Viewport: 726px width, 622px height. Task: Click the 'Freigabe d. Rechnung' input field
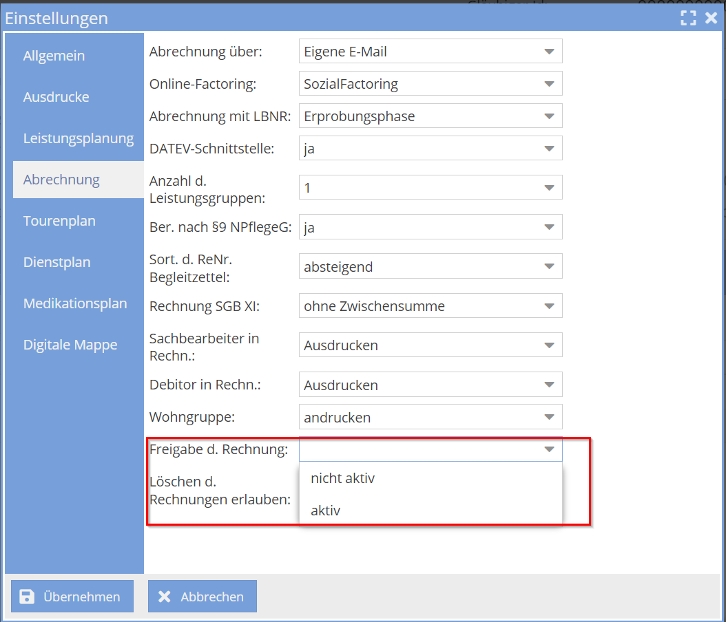coord(420,449)
